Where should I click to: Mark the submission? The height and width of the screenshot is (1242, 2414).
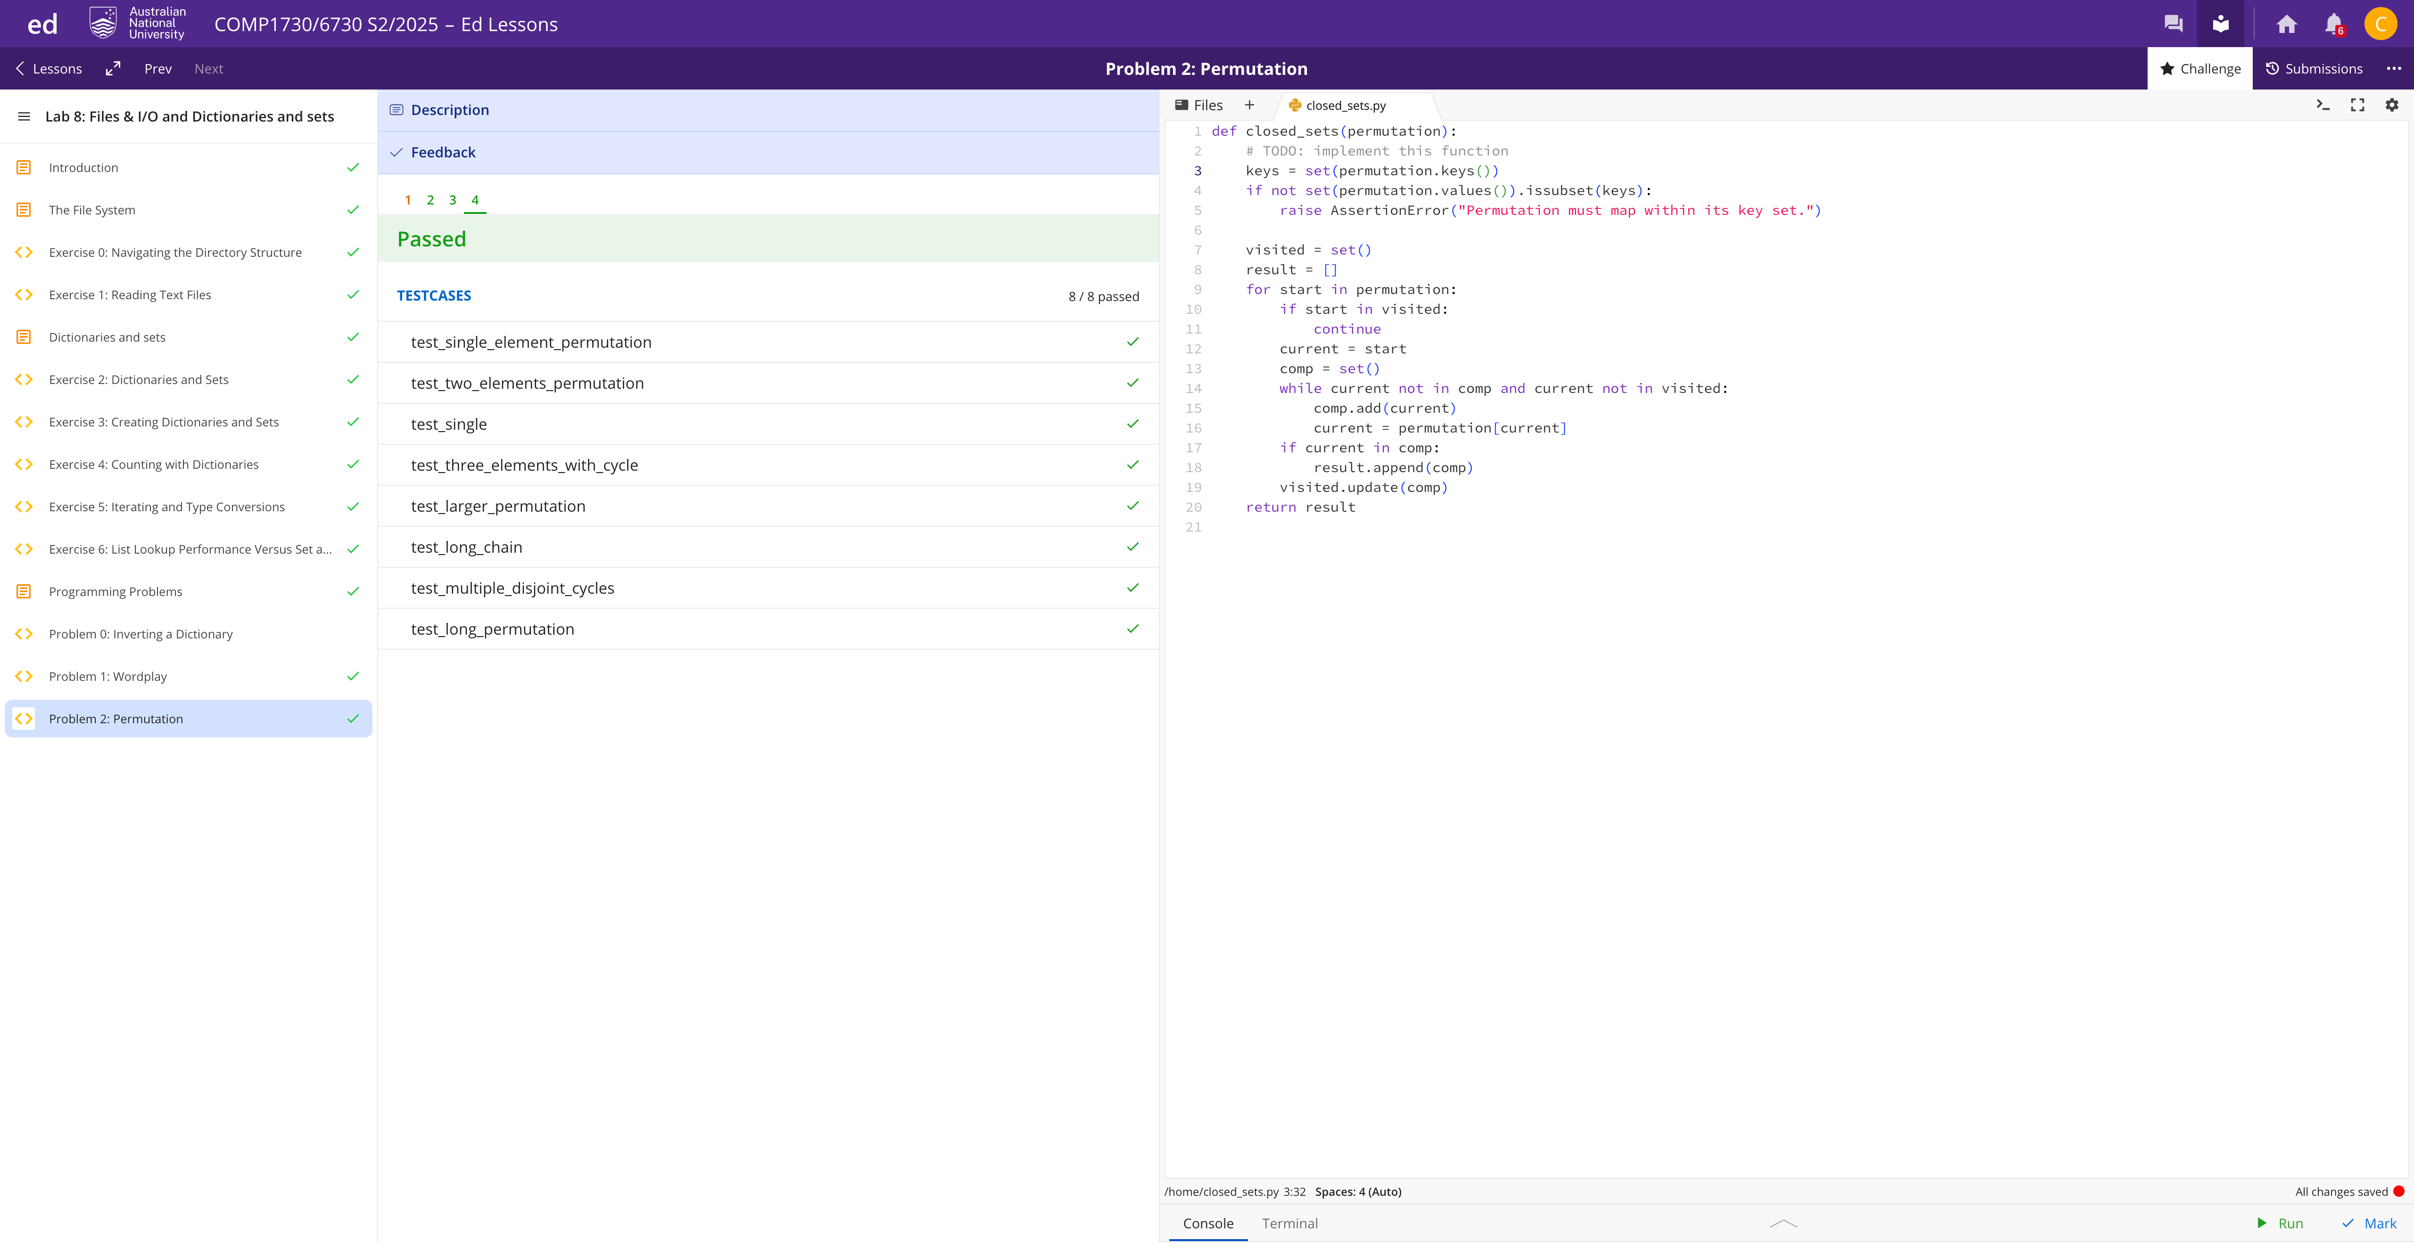coord(2369,1223)
